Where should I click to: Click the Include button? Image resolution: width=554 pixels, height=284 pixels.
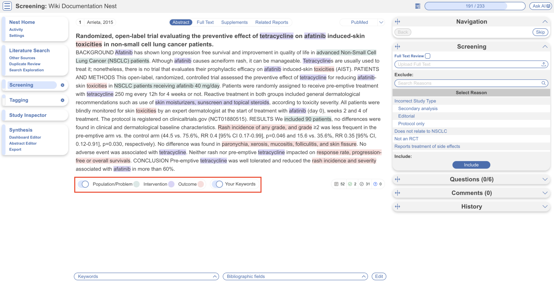[x=471, y=165]
